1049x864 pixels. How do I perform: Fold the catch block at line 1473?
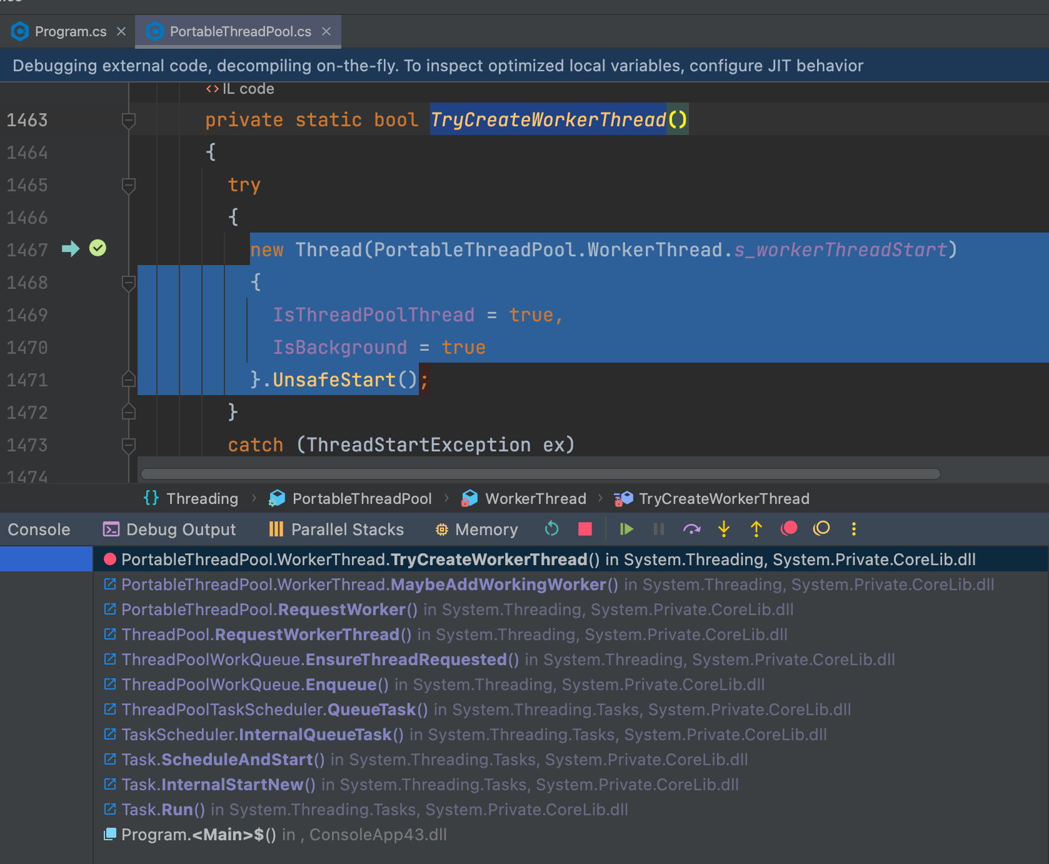129,445
